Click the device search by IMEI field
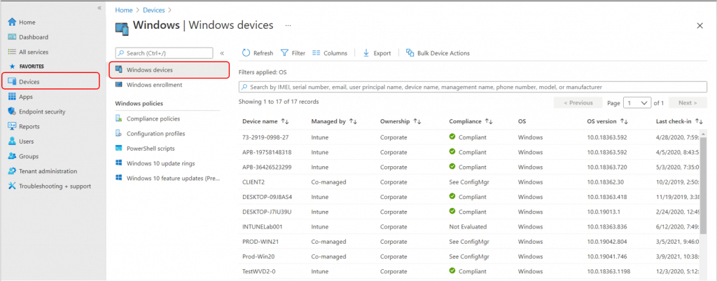The width and height of the screenshot is (717, 281). [473, 86]
